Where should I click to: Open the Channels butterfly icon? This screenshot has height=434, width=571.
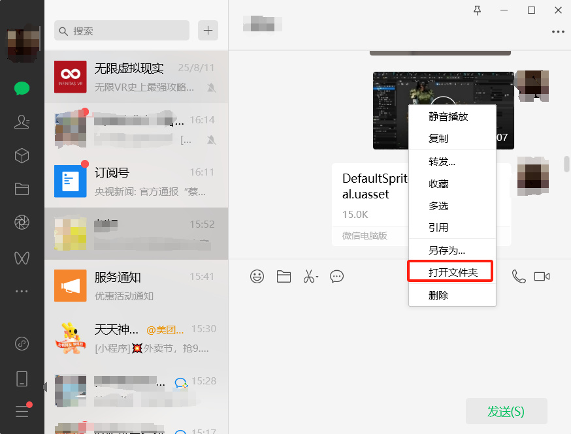click(x=22, y=258)
